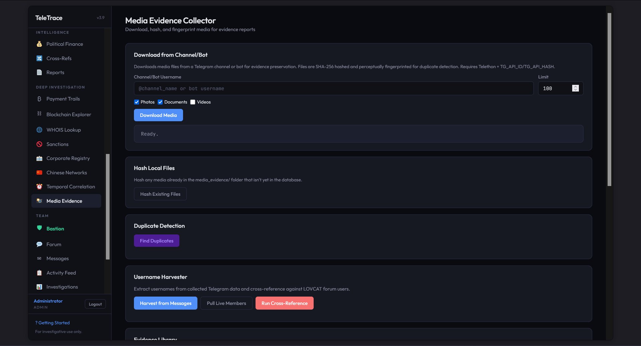
Task: Click the main page vertical scrollbar
Action: tap(609, 100)
